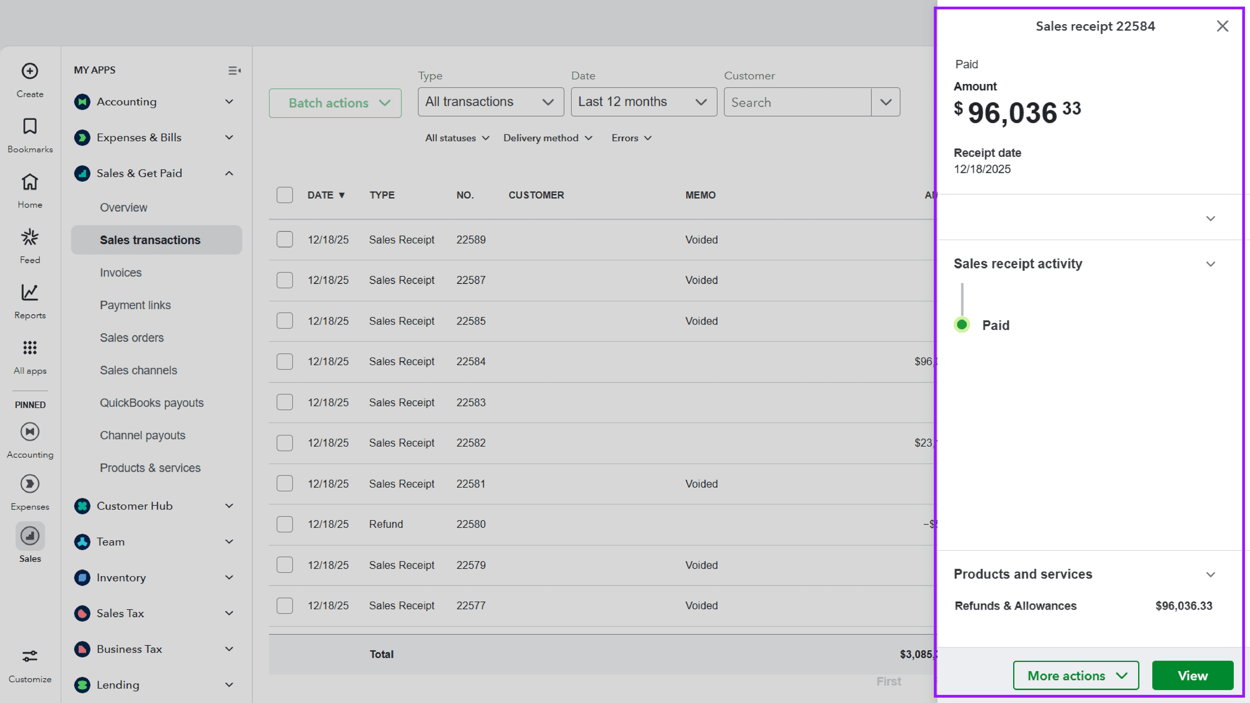
Task: Open the All apps grid icon
Action: [x=30, y=348]
